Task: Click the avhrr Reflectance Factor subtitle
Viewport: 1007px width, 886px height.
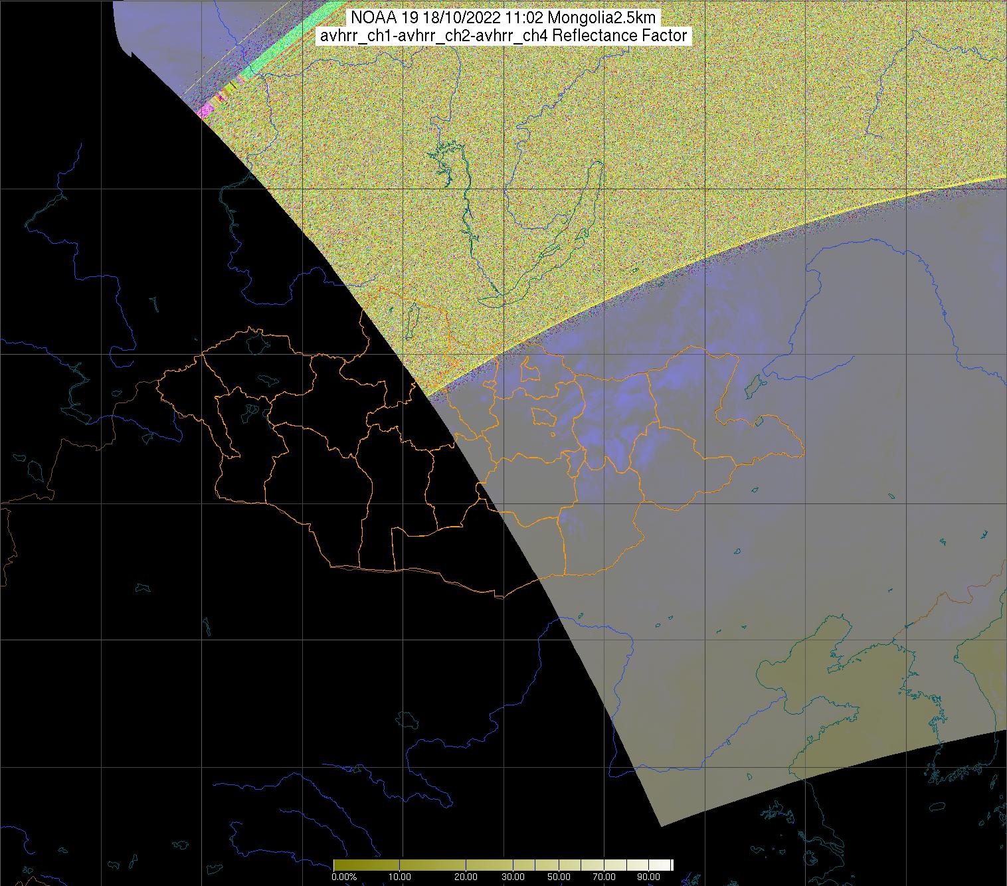Action: click(x=503, y=36)
